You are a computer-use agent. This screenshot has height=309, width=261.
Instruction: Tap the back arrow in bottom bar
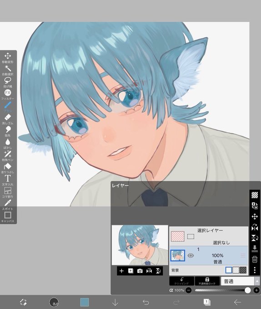point(237,302)
